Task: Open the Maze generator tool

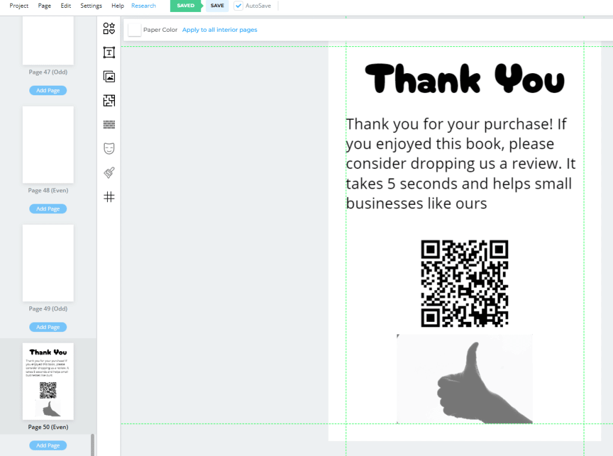Action: click(x=108, y=100)
